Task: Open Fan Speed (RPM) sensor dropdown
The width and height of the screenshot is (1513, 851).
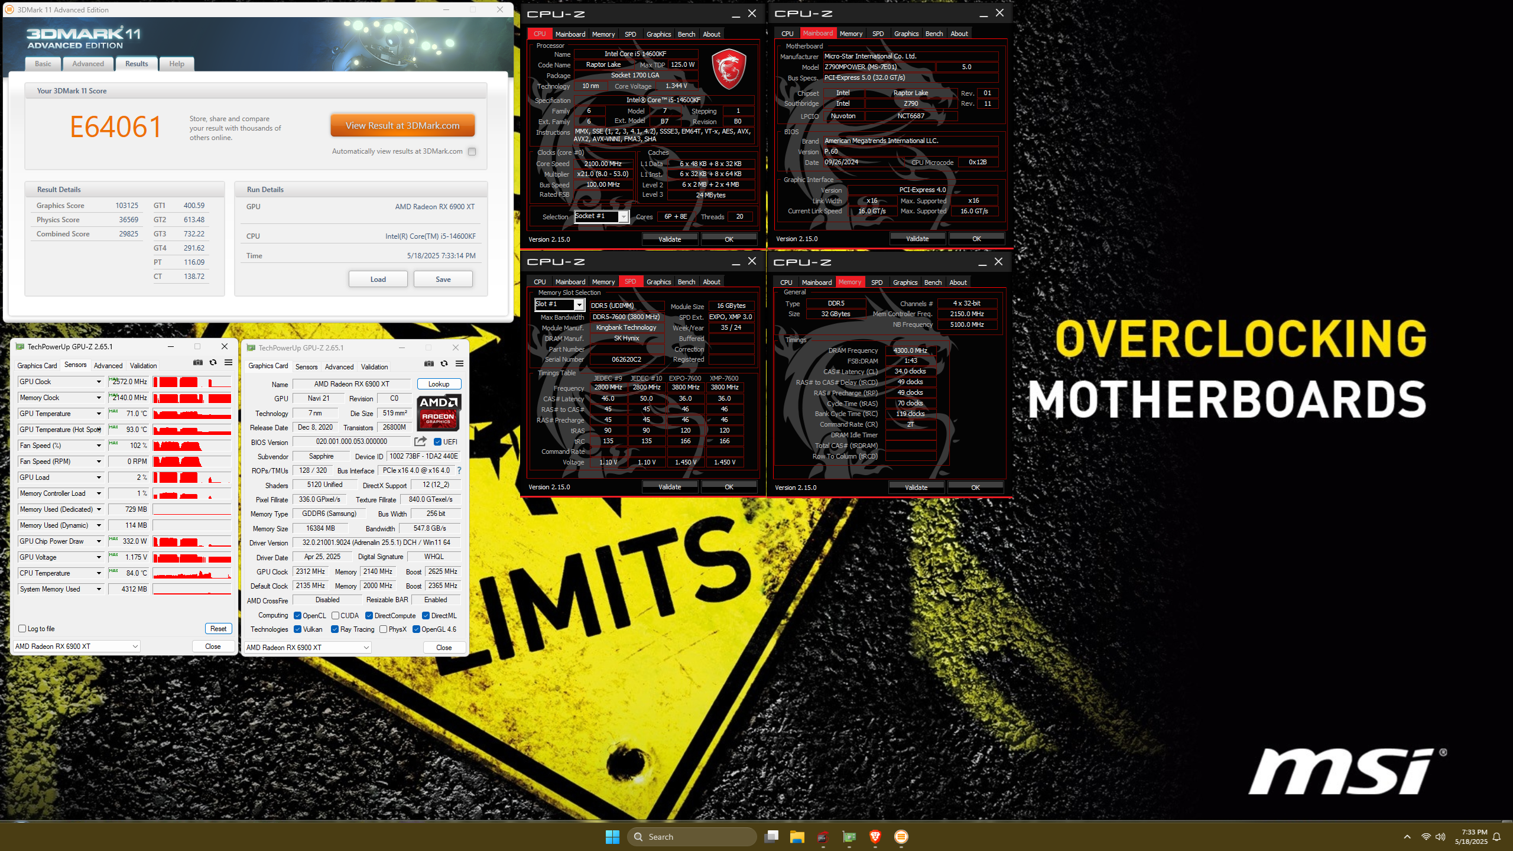Action: pos(99,462)
